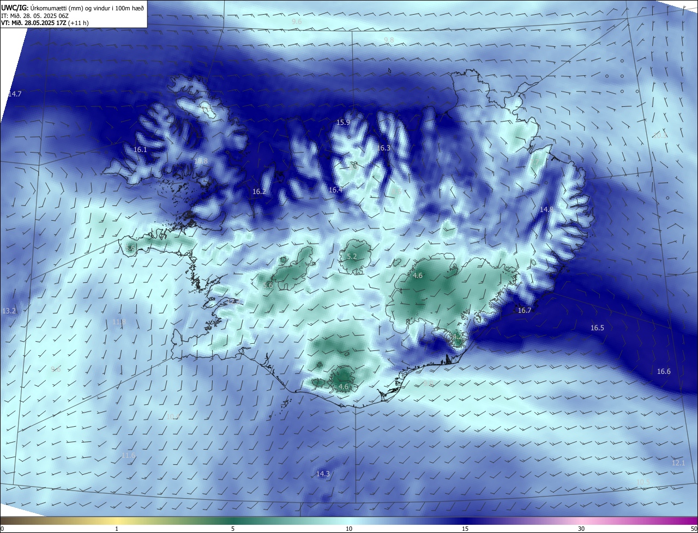Select the 16.4 value label

pos(336,190)
